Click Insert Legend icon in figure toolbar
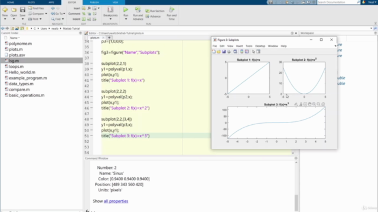The image size is (378, 212). [247, 52]
